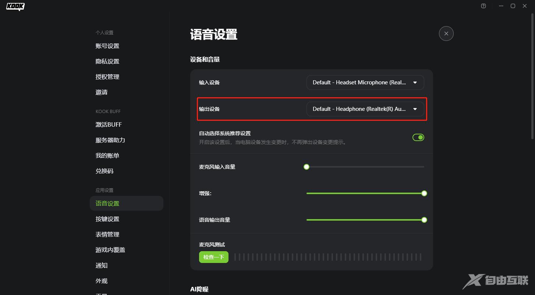This screenshot has width=535, height=295.
Task: Click the settings page vertical scrollbar
Action: coord(533,75)
